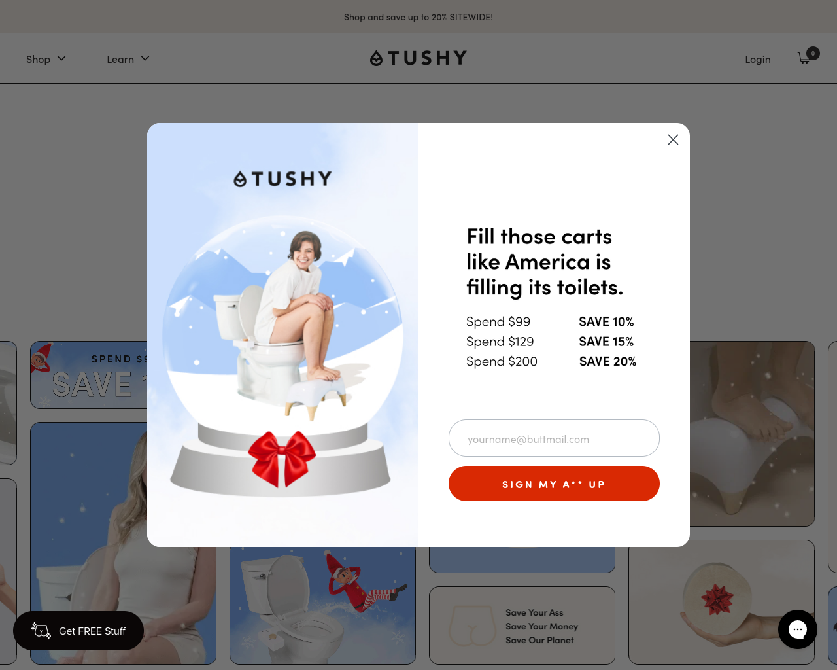Expand the Shop dropdown chevron
The height and width of the screenshot is (670, 837).
(61, 58)
